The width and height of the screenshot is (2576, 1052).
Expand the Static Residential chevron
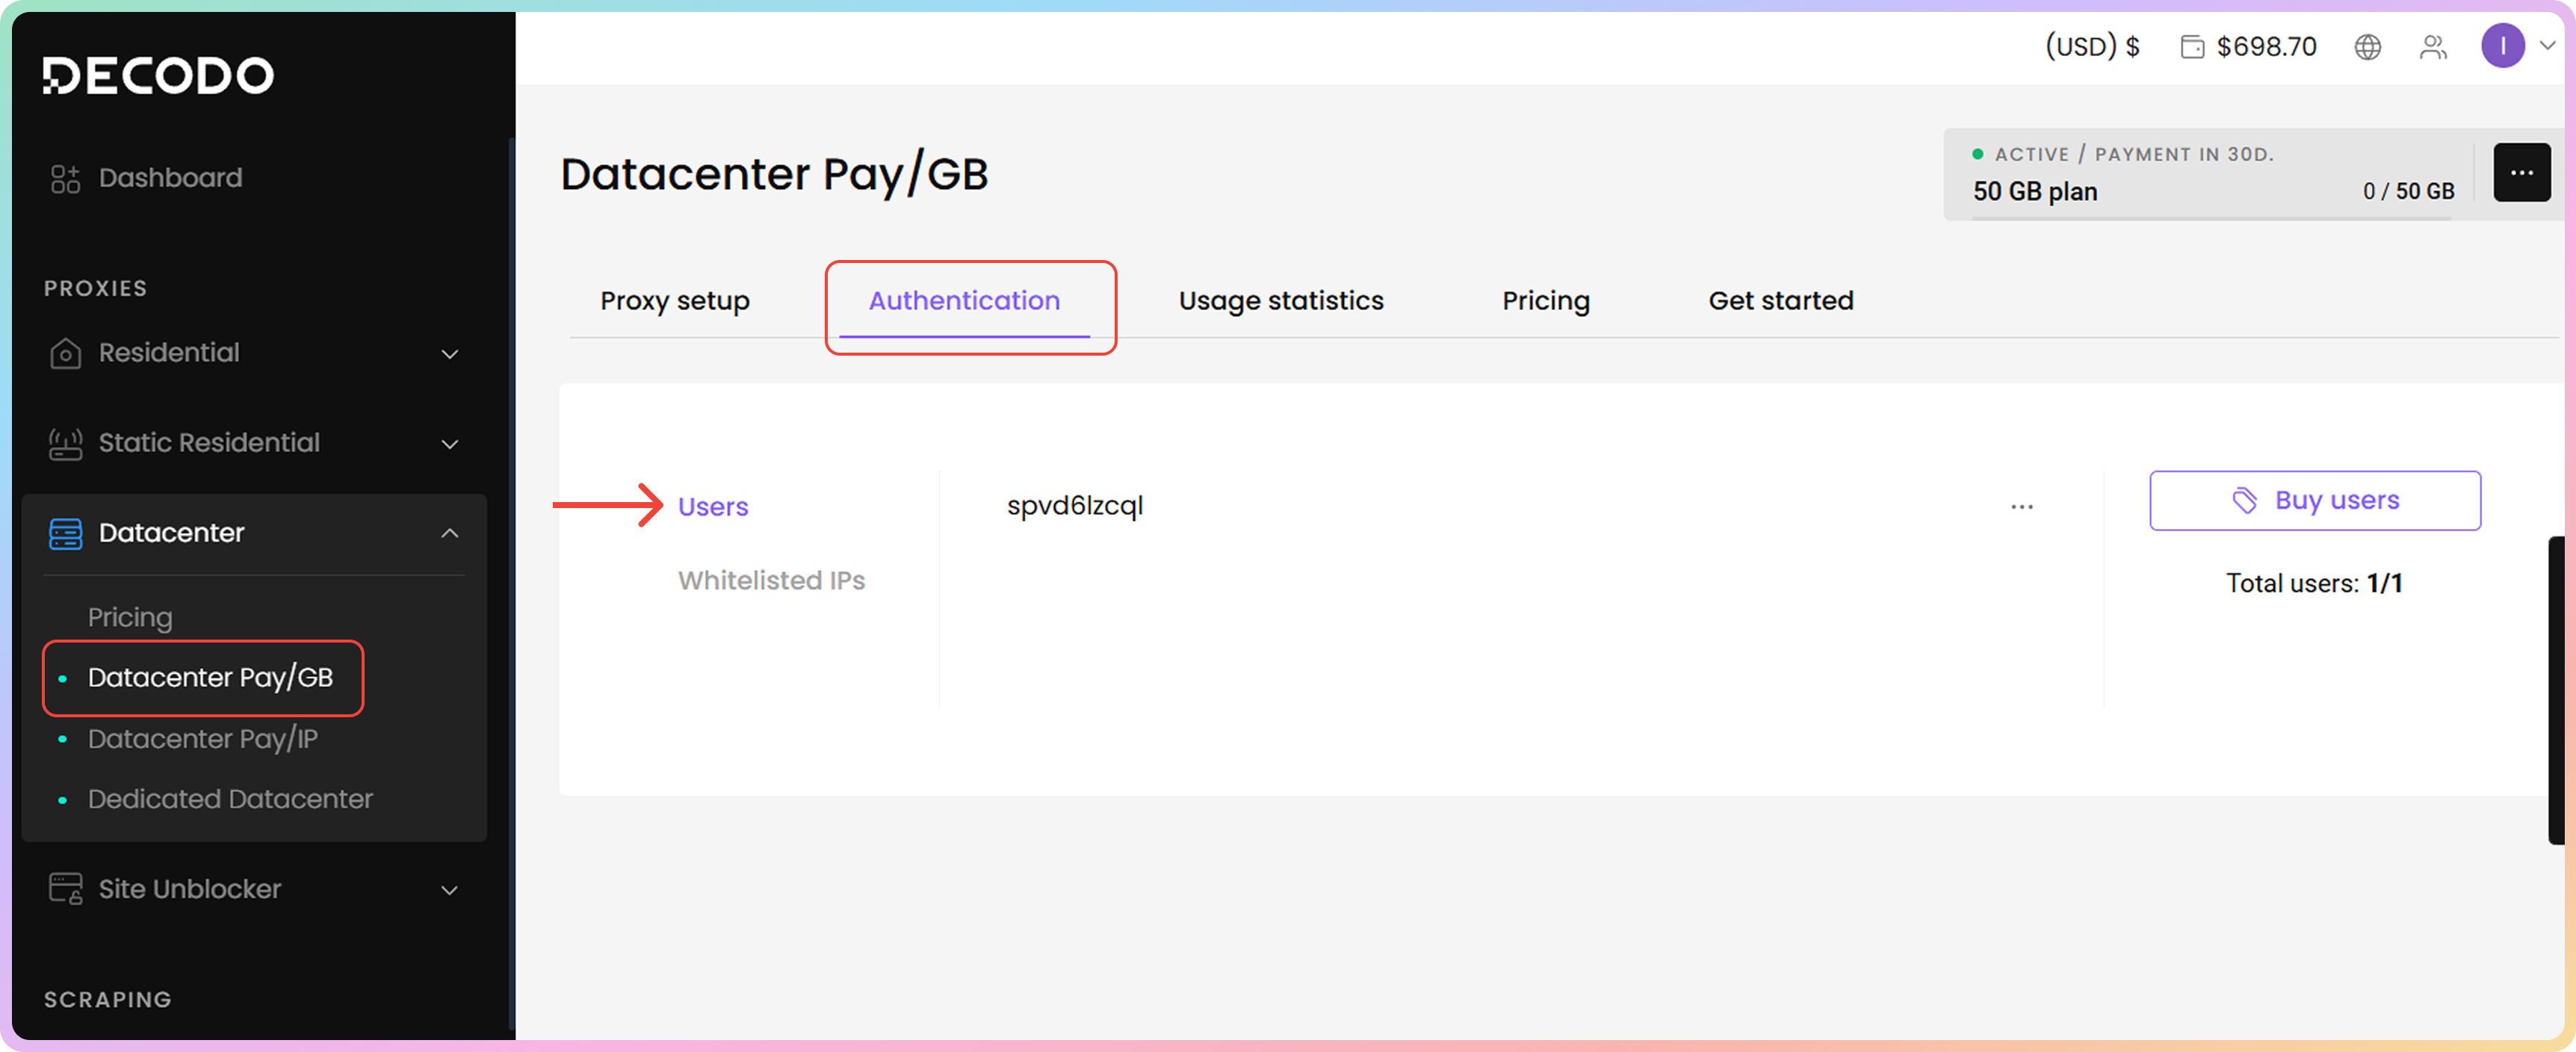tap(450, 444)
